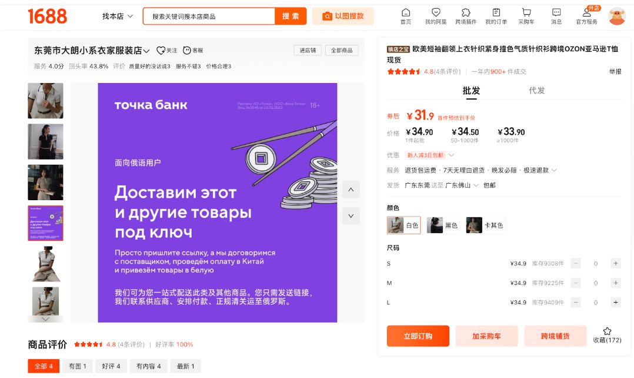Filter reviews by 有内容 4
This screenshot has height=378, width=634.
coord(148,366)
